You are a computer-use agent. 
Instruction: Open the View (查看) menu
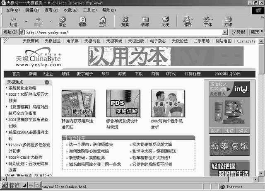coord(51,10)
